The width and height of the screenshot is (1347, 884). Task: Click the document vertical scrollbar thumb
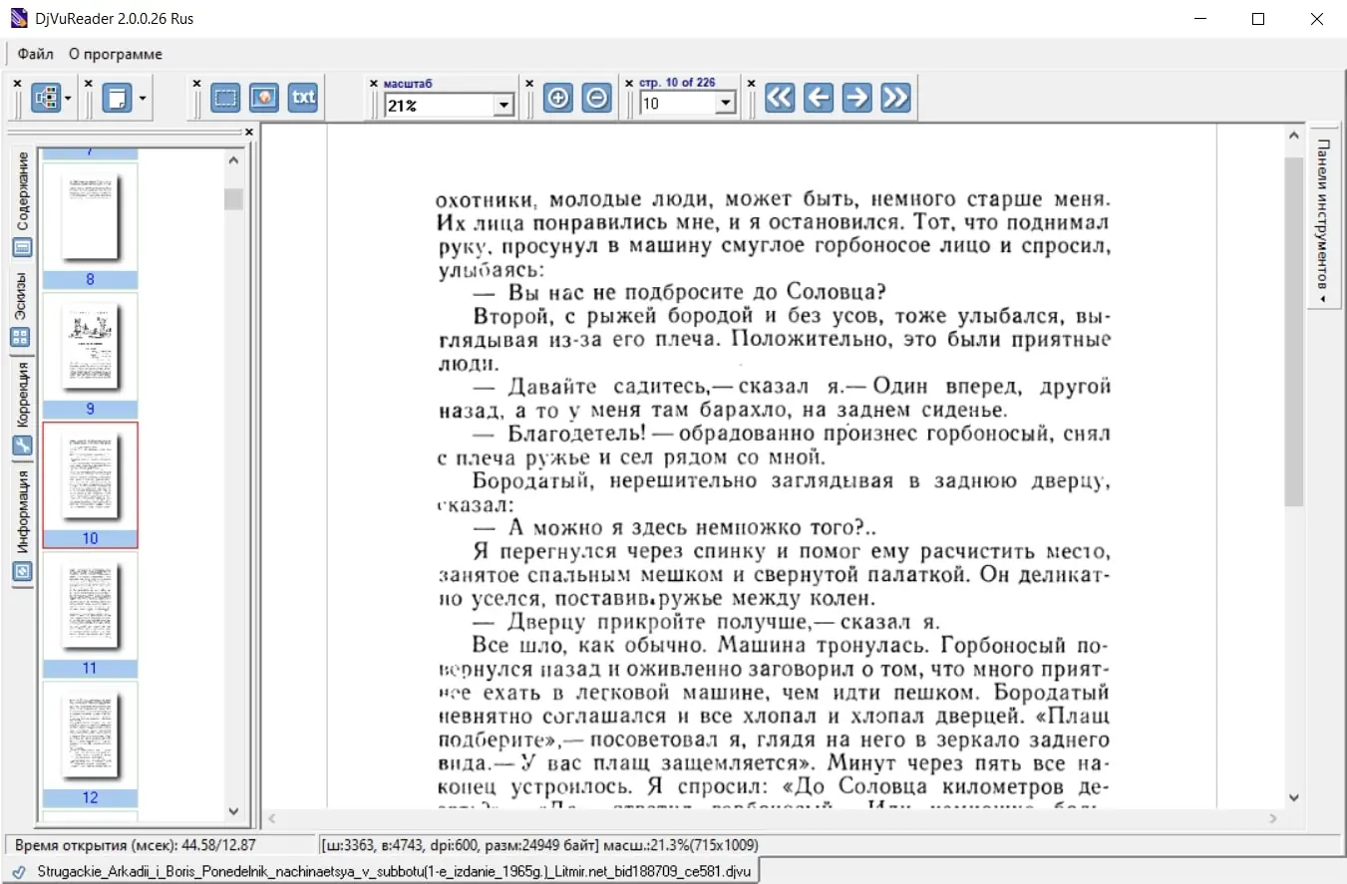click(1294, 331)
